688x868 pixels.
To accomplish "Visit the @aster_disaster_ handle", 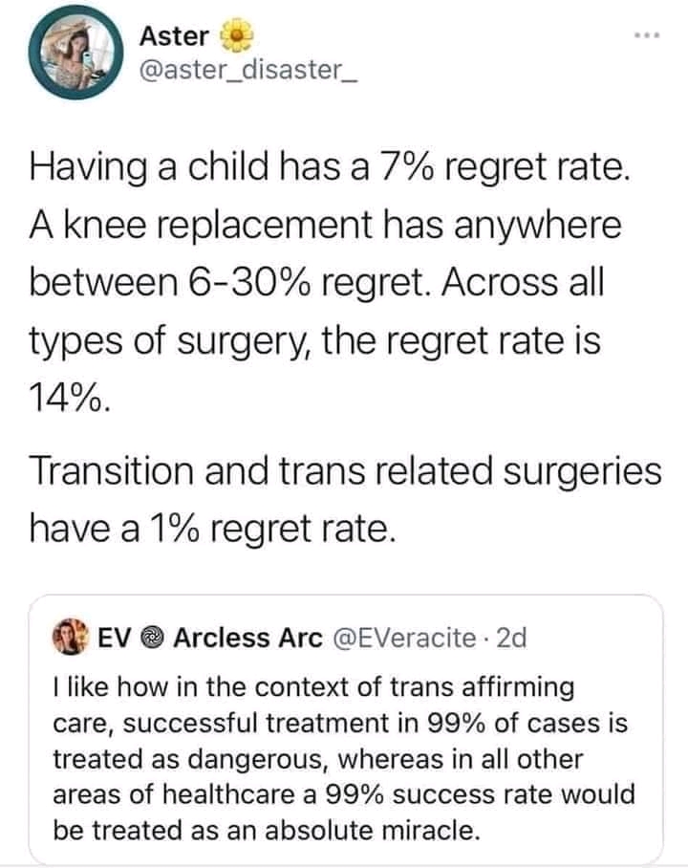I will tap(248, 70).
